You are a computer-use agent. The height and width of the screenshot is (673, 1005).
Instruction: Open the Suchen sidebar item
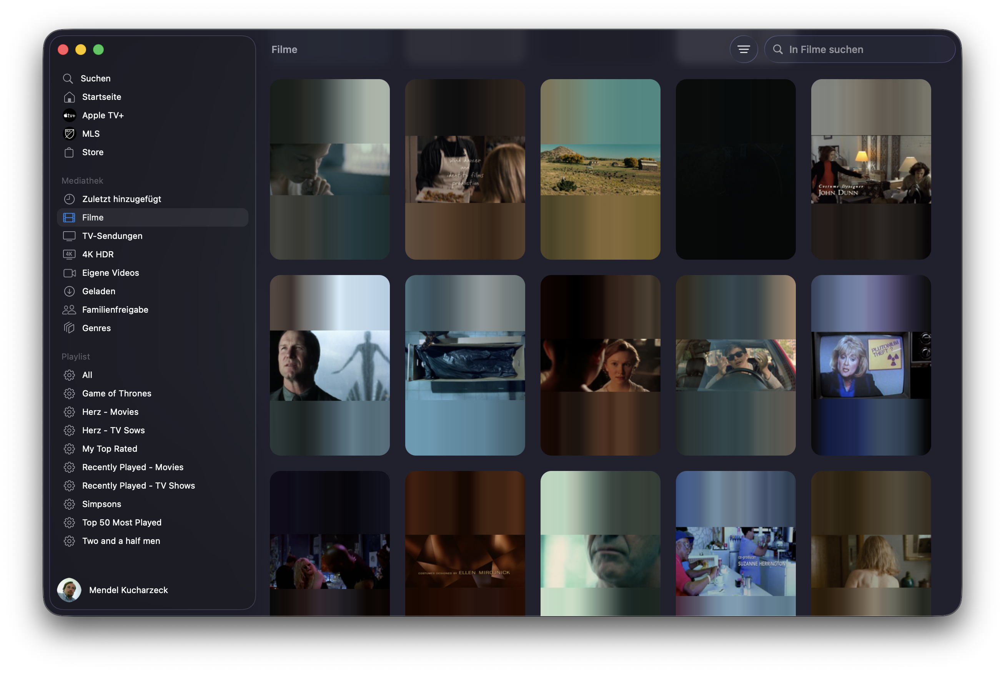(x=153, y=78)
